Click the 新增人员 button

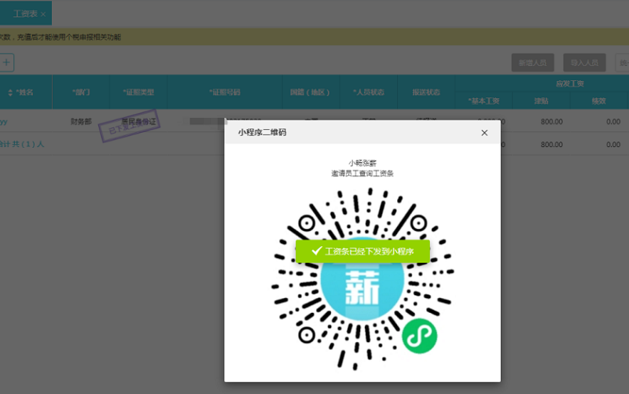[532, 63]
